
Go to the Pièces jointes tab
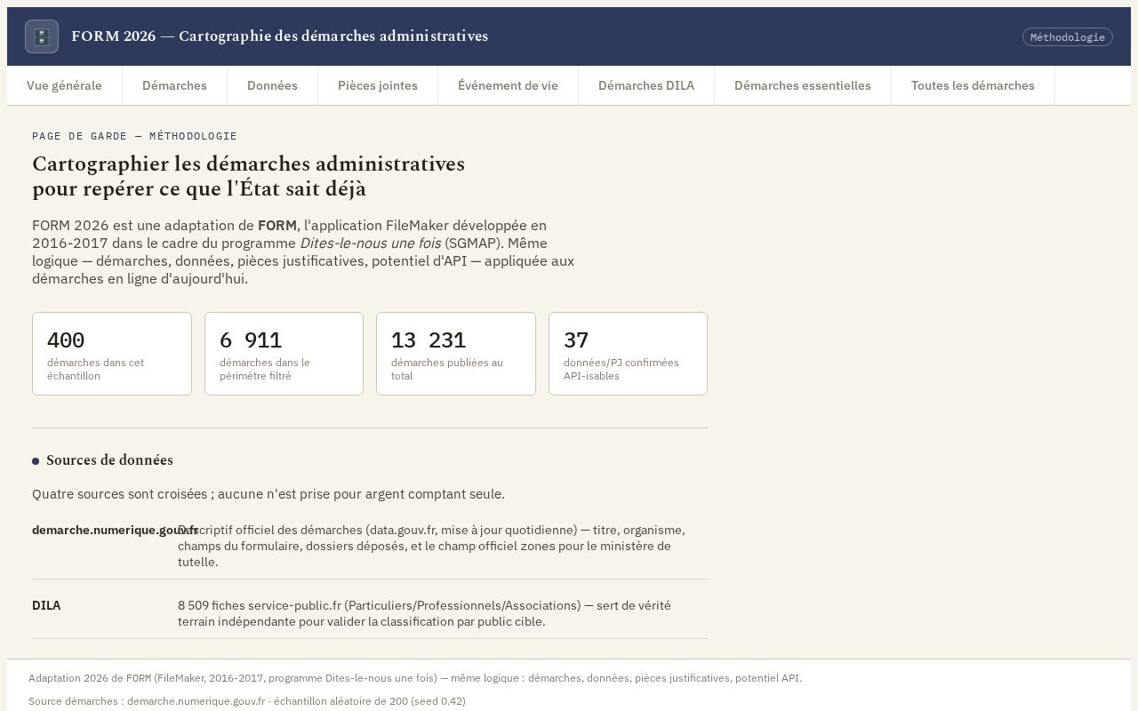click(378, 85)
